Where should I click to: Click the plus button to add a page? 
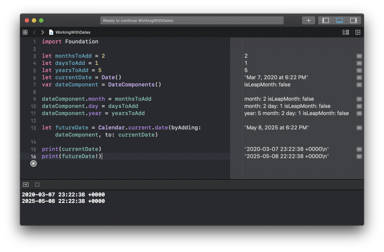308,21
